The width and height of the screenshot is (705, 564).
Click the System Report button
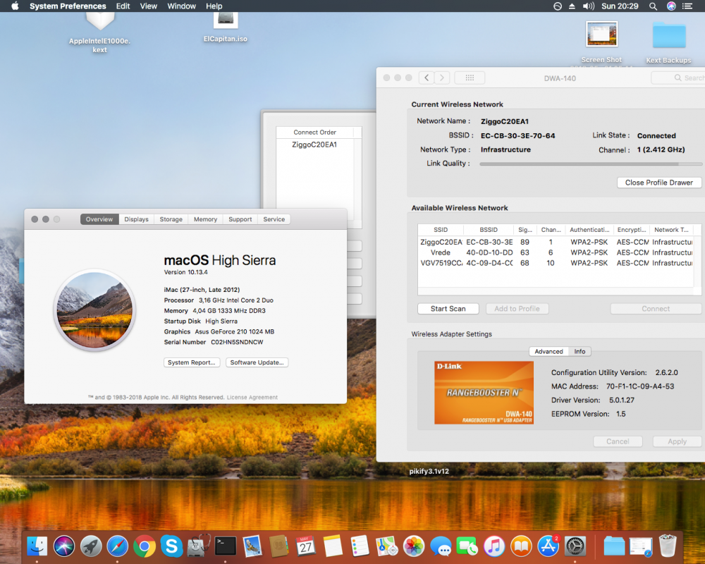(192, 362)
